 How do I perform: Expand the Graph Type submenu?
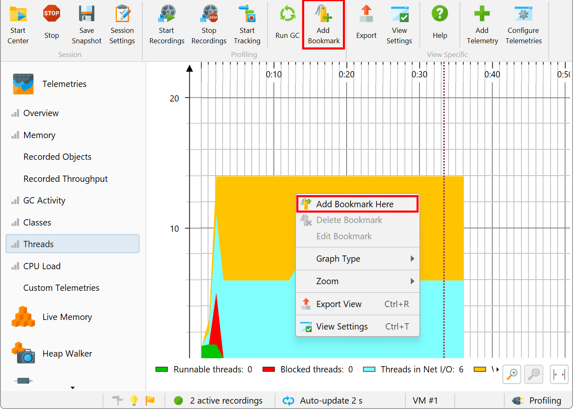pos(357,259)
